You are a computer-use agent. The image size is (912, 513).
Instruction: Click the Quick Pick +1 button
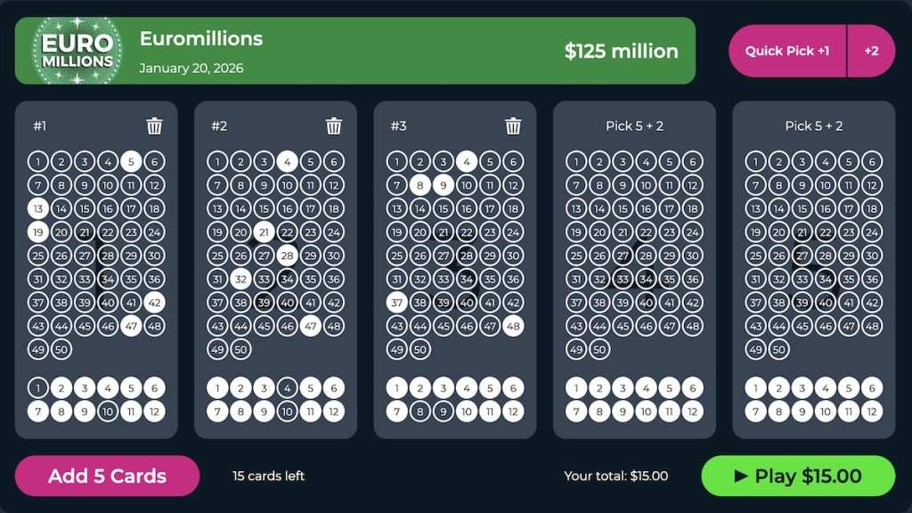(x=786, y=51)
